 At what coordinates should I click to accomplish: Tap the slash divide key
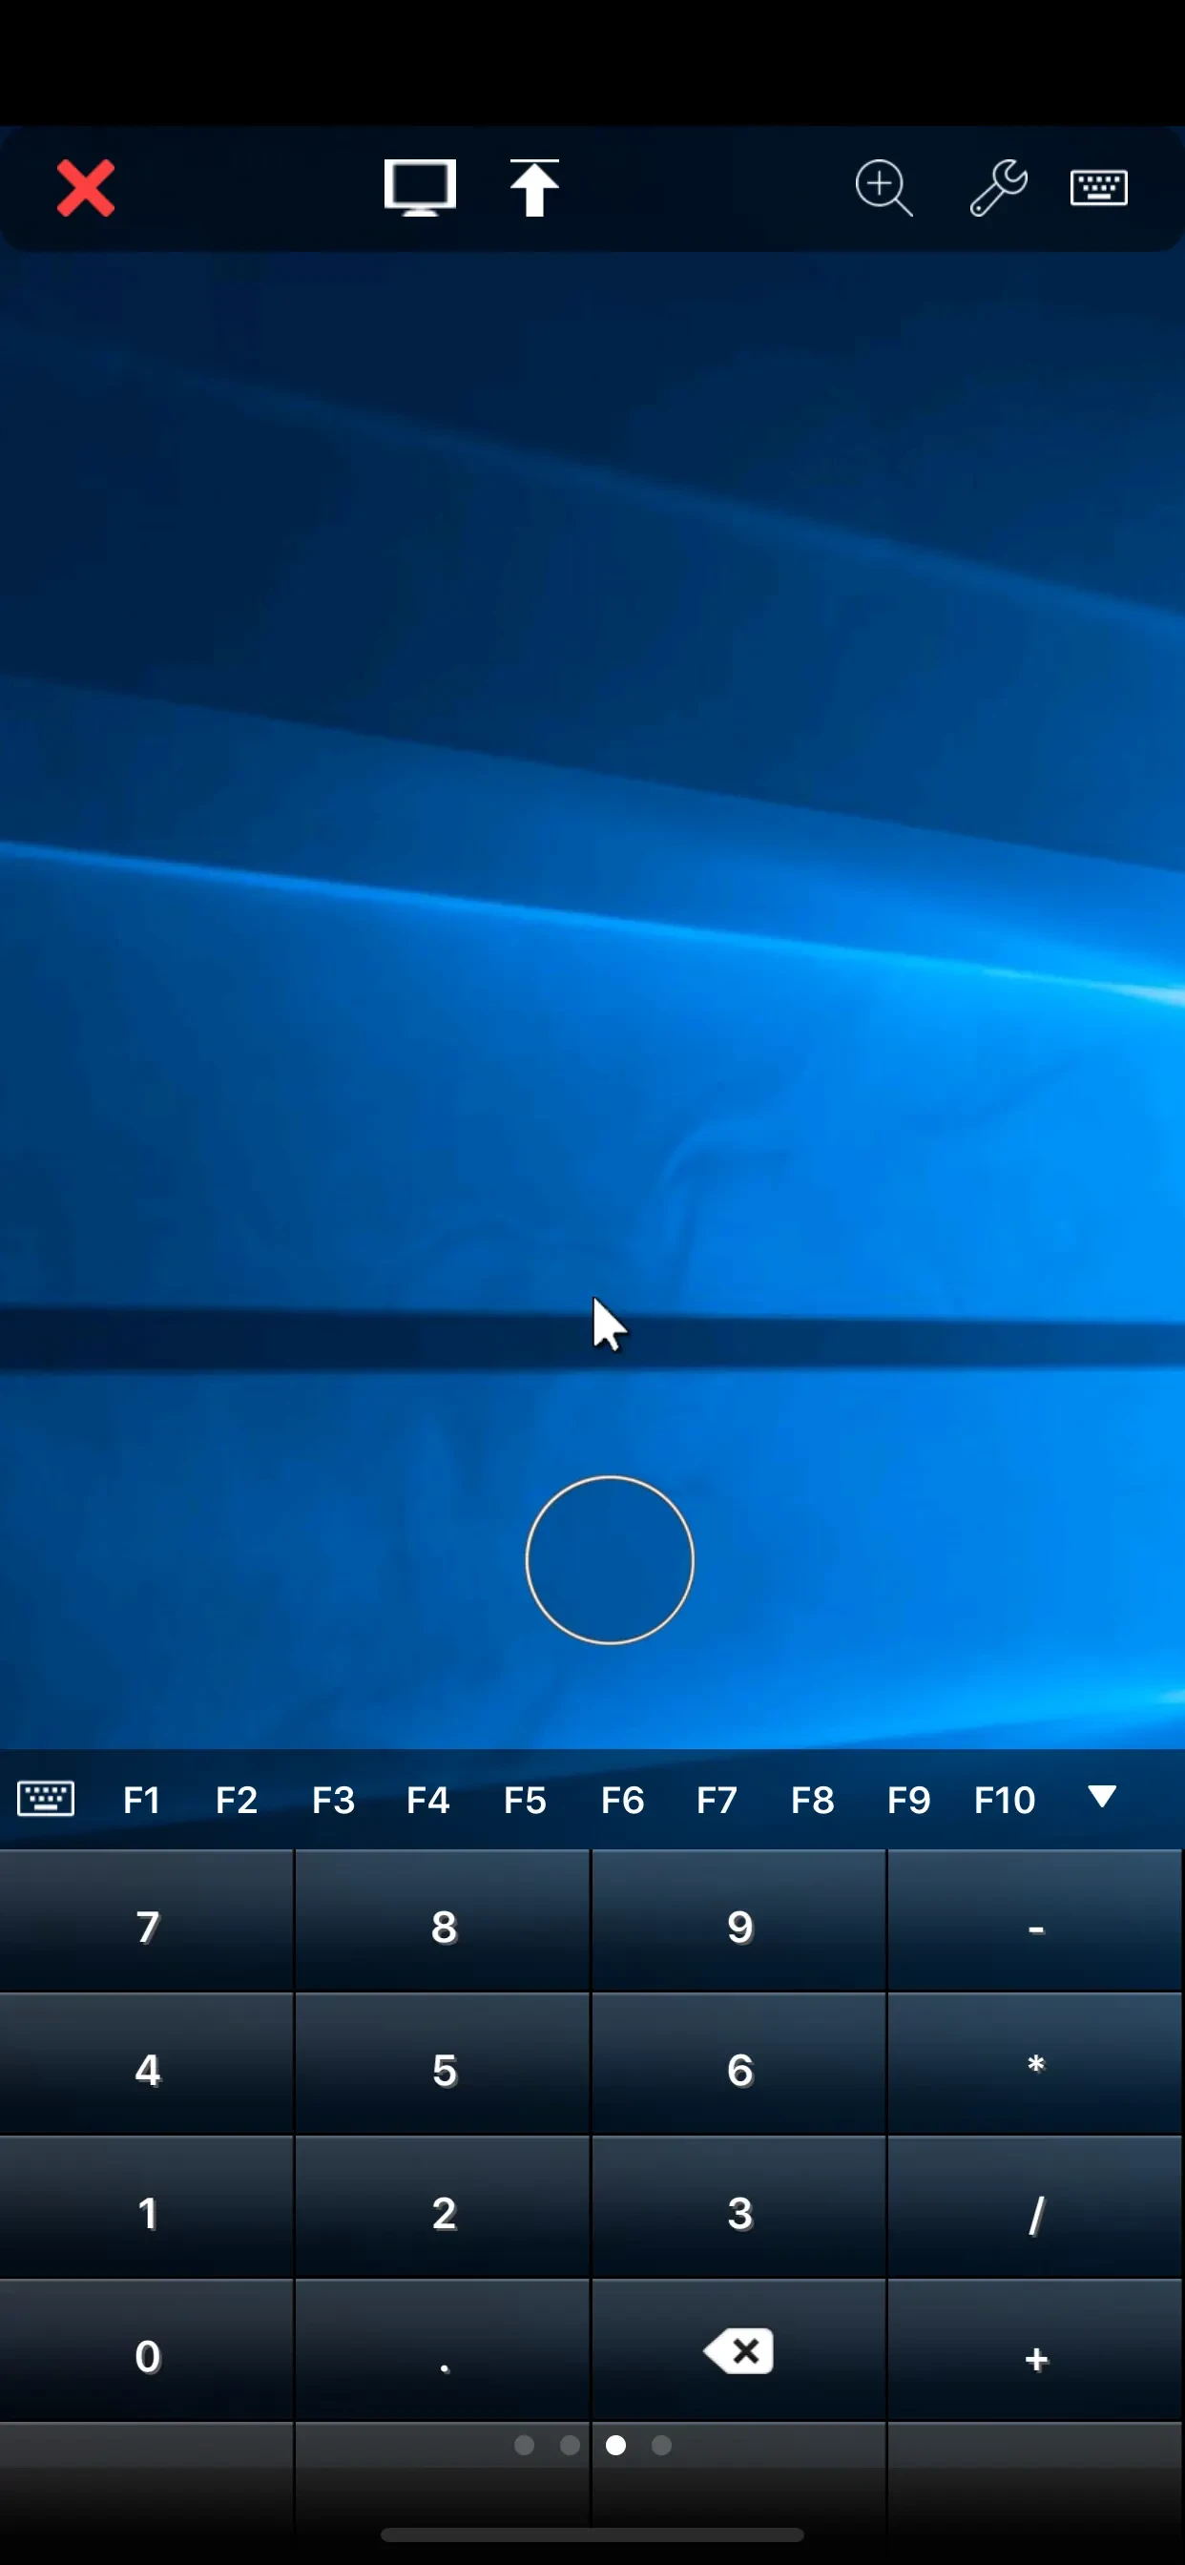click(x=1035, y=2208)
